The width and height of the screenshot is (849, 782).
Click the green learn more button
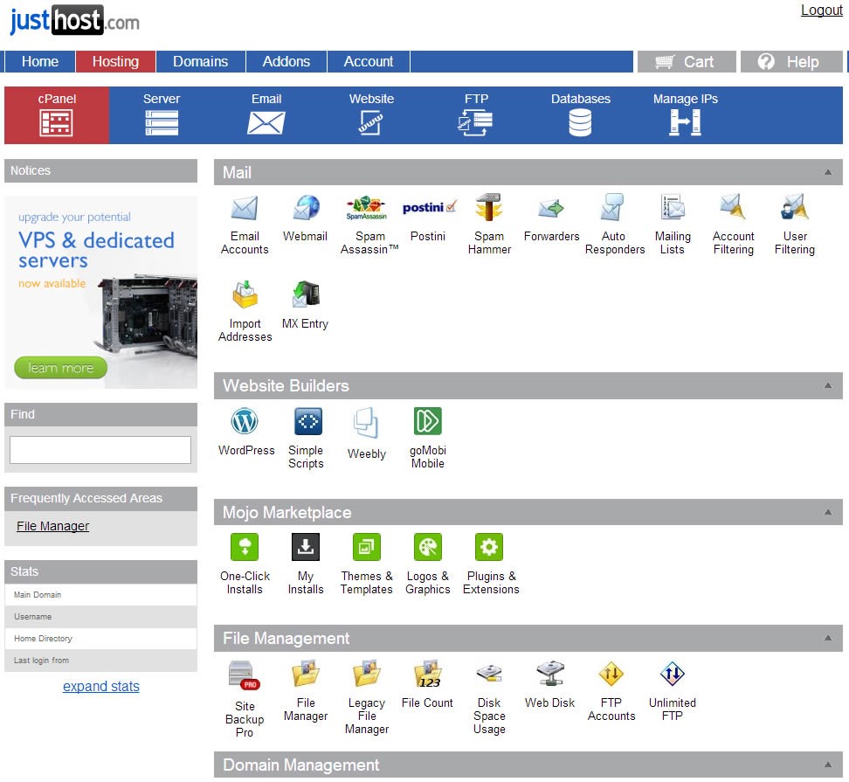pos(60,368)
